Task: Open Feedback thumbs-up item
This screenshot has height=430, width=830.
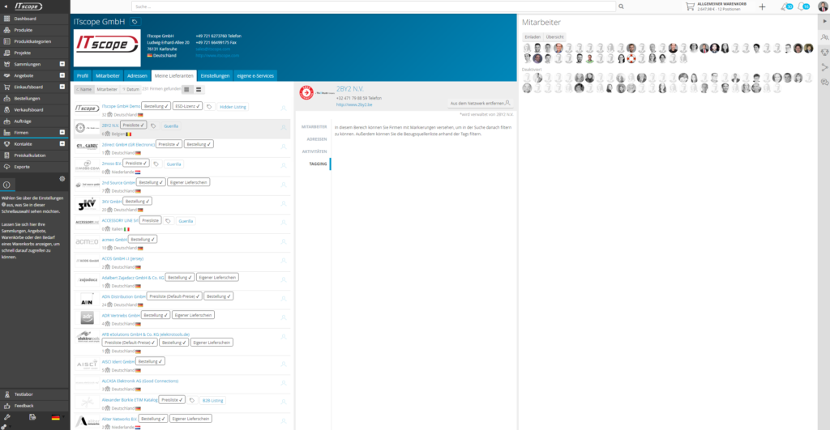Action: tap(34, 406)
